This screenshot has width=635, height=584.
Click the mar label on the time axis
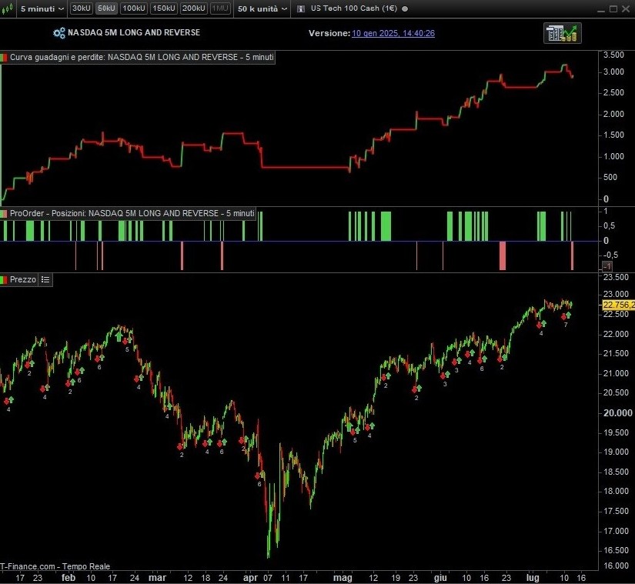click(x=157, y=578)
